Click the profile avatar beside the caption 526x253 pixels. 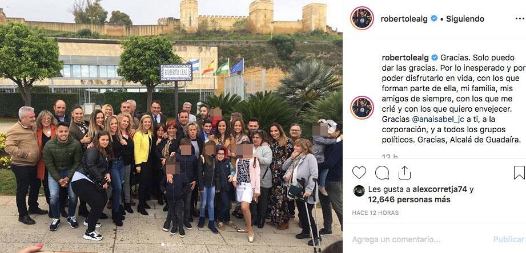point(362,108)
